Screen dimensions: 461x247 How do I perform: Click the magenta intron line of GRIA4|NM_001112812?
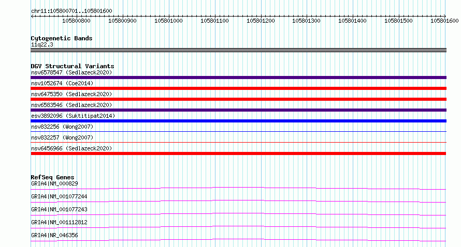238,227
